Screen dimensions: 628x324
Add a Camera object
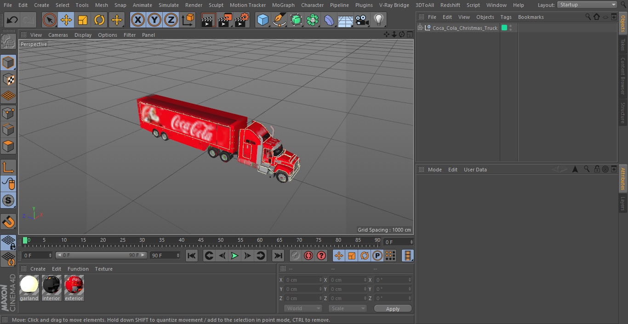tap(362, 20)
